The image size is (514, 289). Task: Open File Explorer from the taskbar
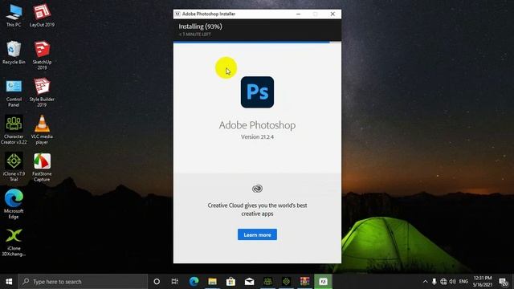point(212,282)
